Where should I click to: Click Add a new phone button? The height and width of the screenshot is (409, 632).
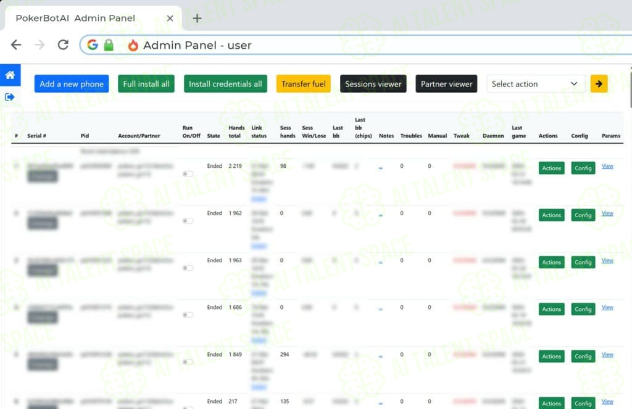[72, 84]
